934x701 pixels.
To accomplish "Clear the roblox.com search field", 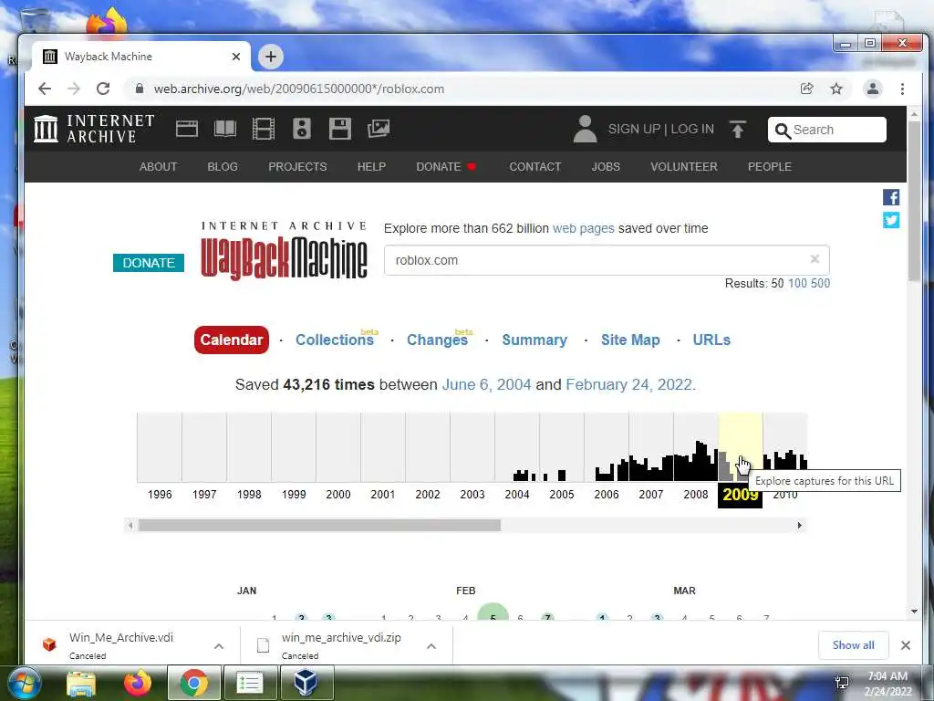I will tap(815, 259).
